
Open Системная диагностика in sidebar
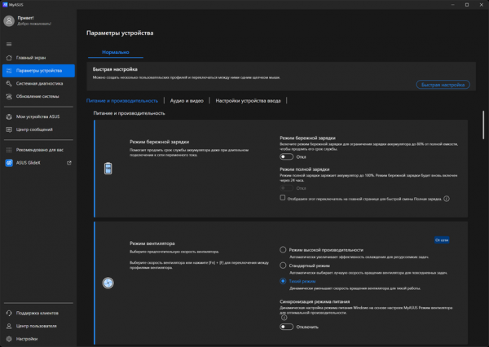[x=38, y=84]
